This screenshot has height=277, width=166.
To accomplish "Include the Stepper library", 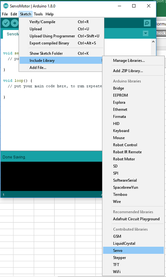I will (x=133, y=257).
